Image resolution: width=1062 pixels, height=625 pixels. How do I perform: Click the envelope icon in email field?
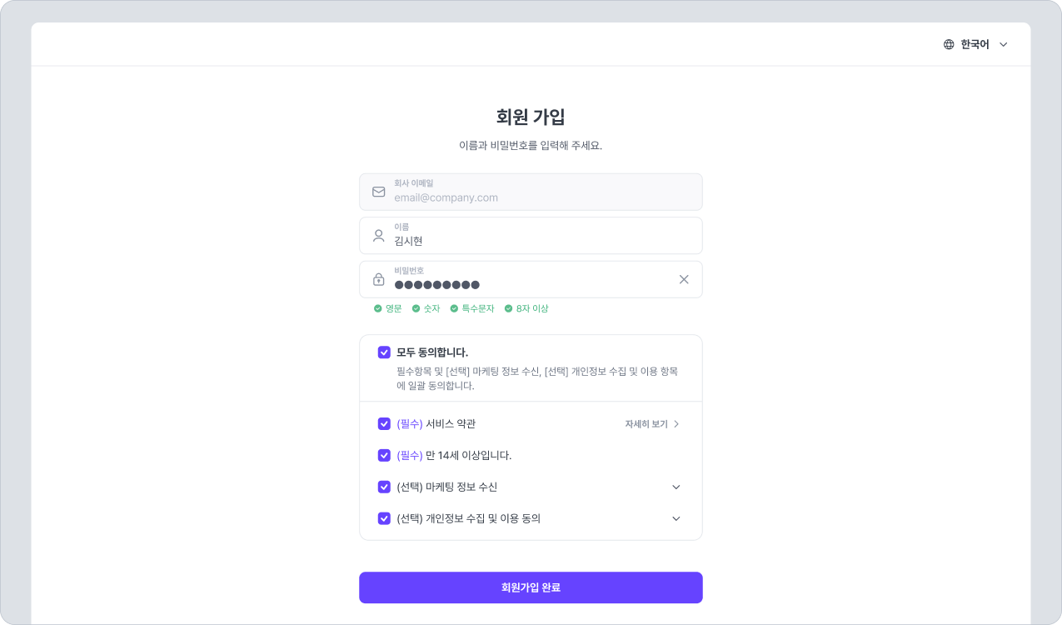379,192
